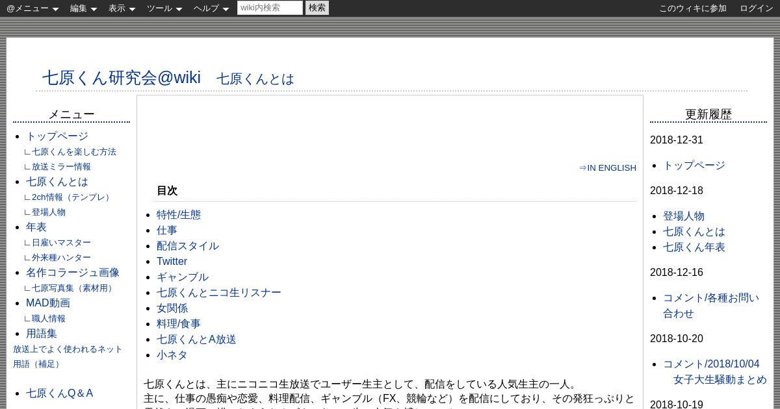Open 職人情報 menu link

coord(49,319)
